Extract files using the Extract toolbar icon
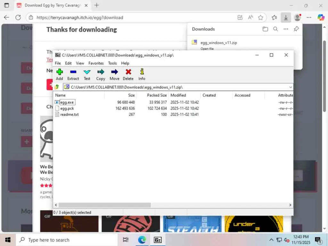 (73, 74)
